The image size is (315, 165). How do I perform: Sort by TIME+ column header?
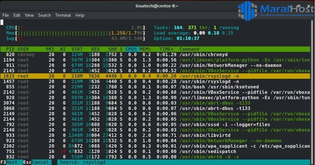[x=167, y=49]
